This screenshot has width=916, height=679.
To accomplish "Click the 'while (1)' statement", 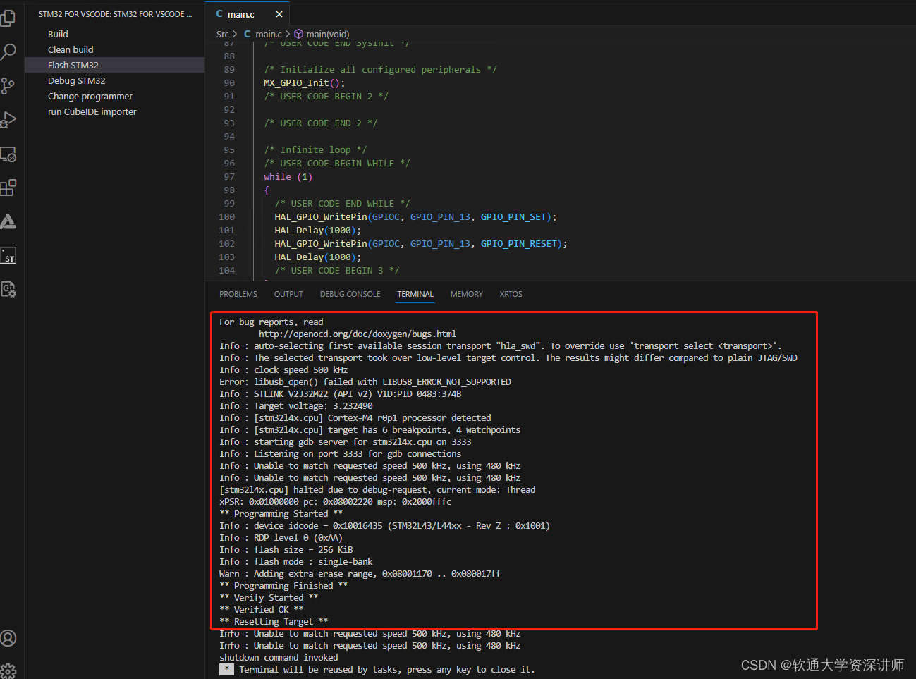I will [x=288, y=177].
